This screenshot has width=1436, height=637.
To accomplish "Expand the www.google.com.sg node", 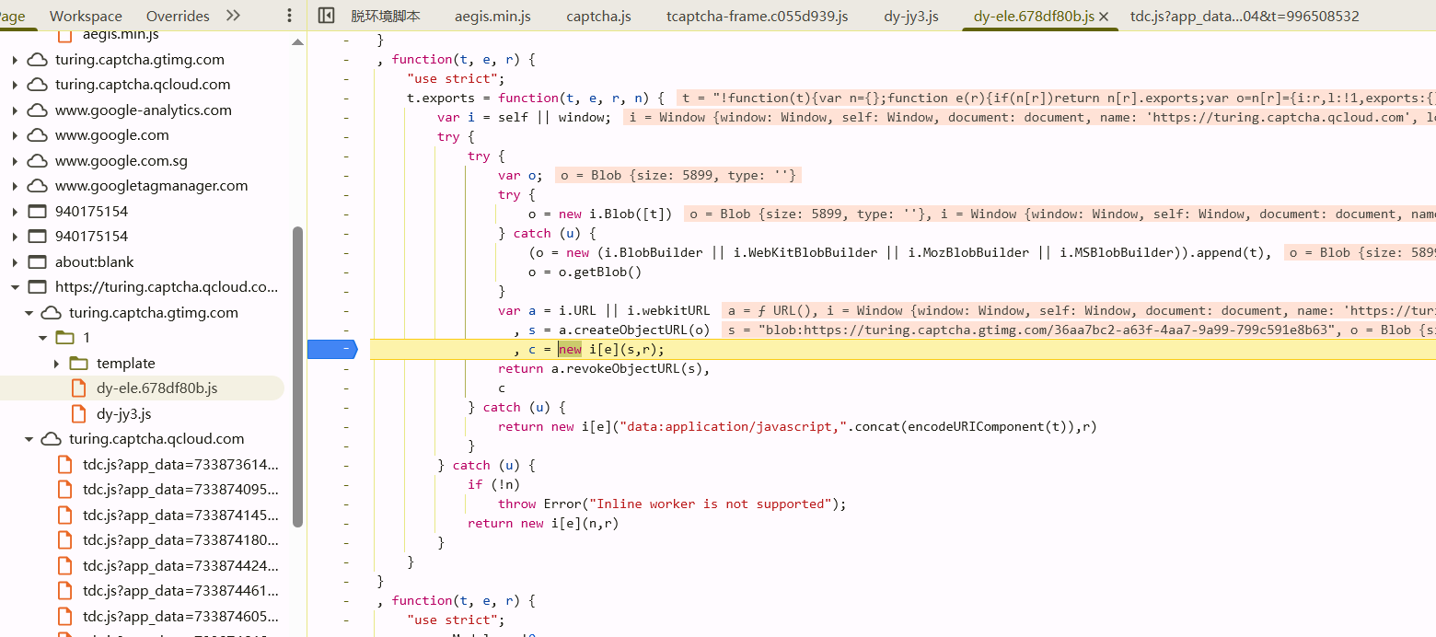I will pyautogui.click(x=15, y=160).
